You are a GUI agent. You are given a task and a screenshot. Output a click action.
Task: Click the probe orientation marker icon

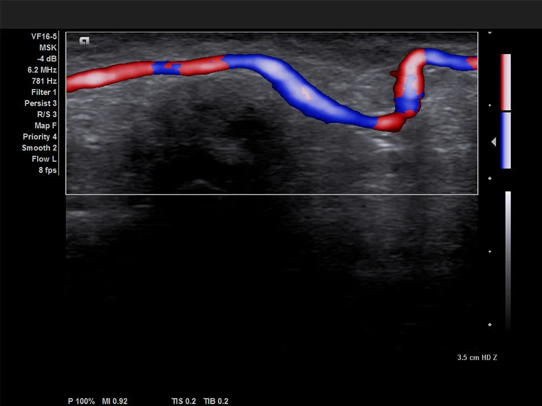[84, 41]
